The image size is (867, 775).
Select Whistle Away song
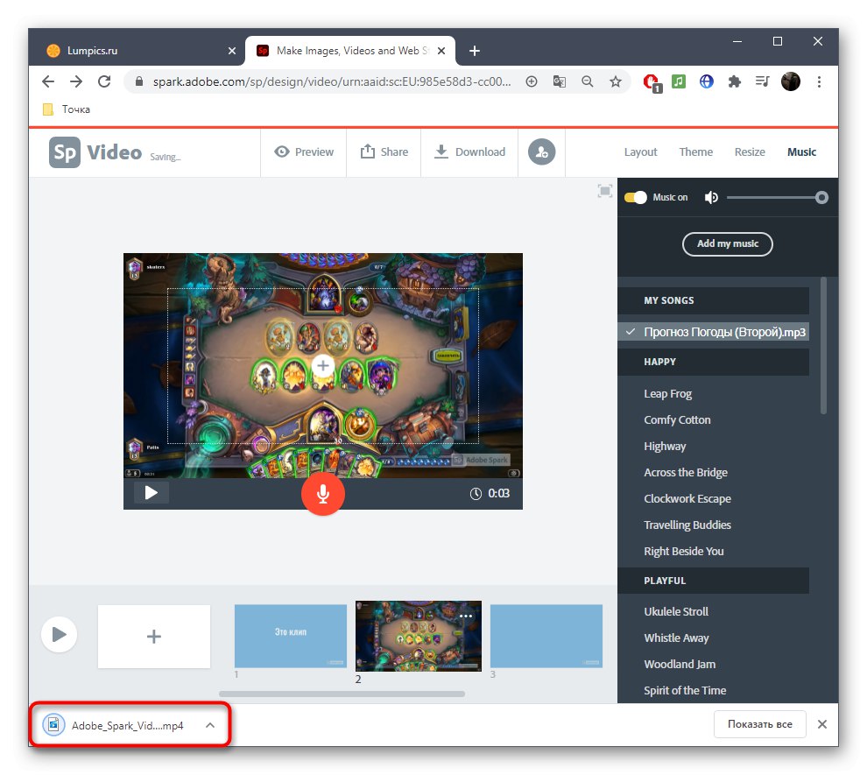click(x=676, y=638)
